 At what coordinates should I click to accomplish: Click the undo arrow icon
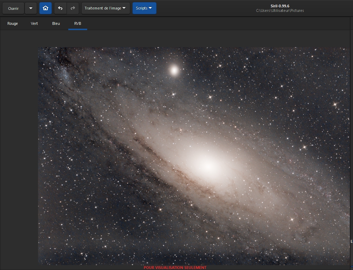pyautogui.click(x=60, y=8)
